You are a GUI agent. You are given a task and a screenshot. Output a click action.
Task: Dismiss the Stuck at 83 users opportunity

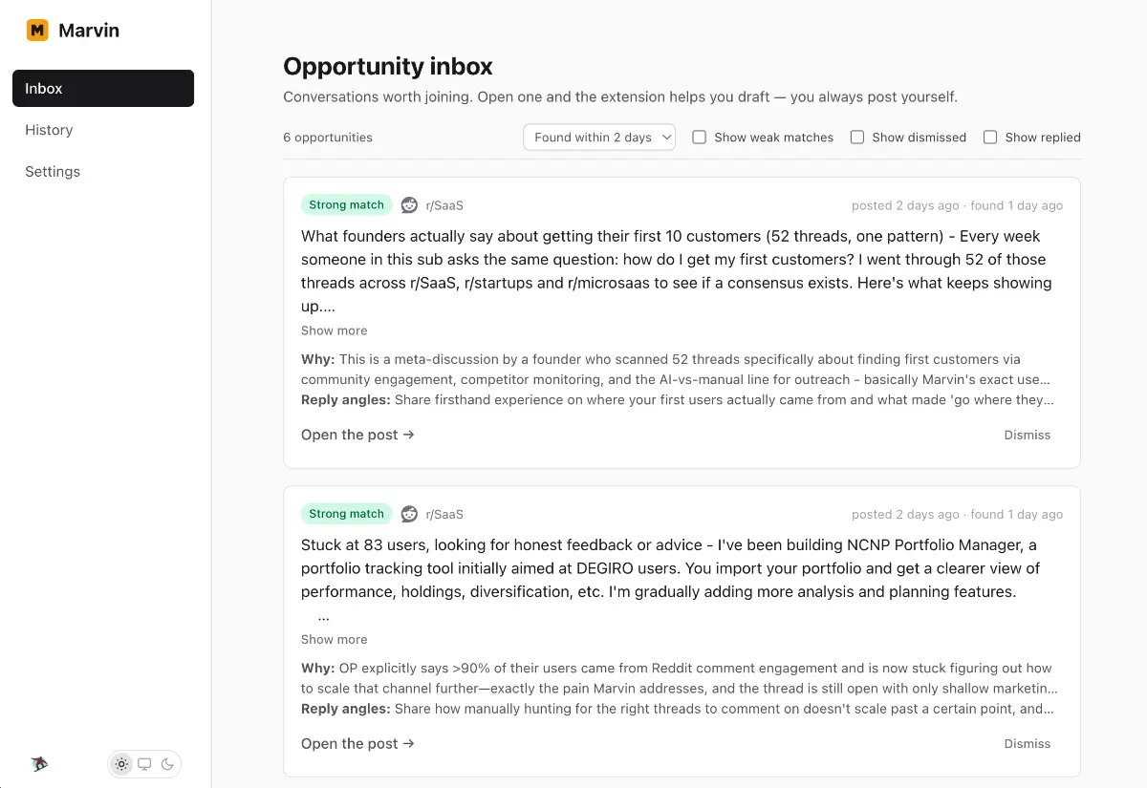(x=1027, y=743)
